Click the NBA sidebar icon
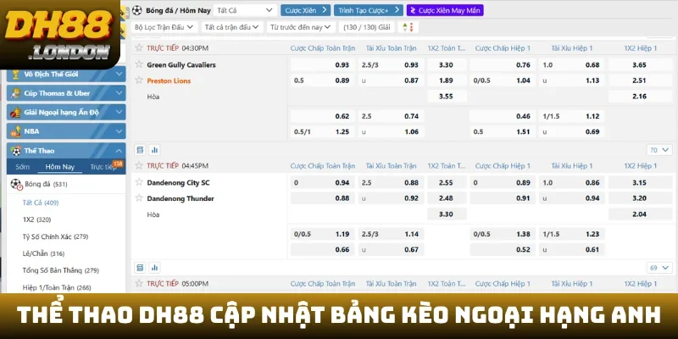The image size is (678, 339). [x=15, y=131]
